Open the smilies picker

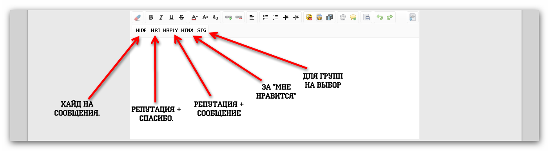[x=309, y=17]
